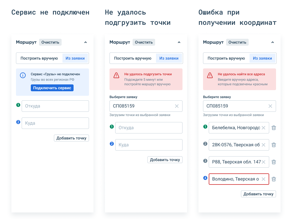This screenshot has height=219, width=292.
Task: Clear the red-highlighted Володино address field
Action: coord(263,179)
